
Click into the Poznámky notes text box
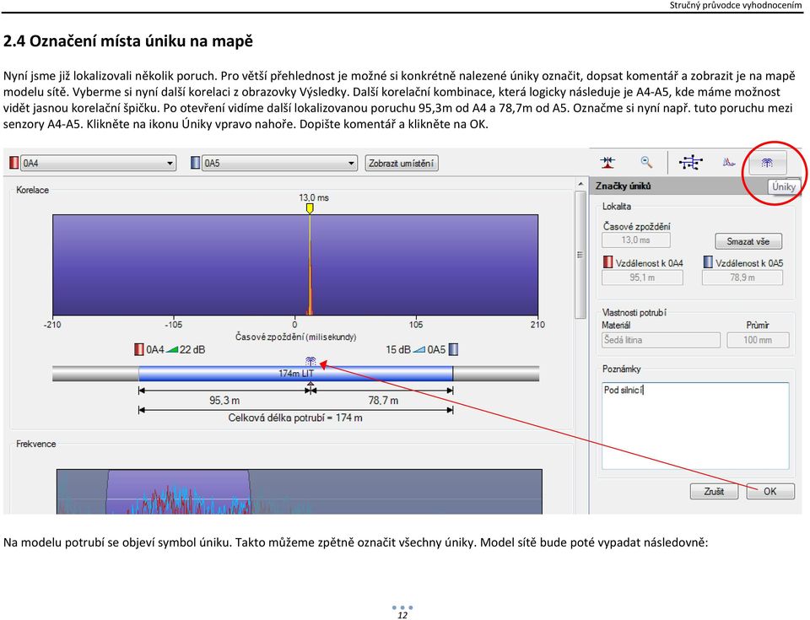pyautogui.click(x=695, y=426)
